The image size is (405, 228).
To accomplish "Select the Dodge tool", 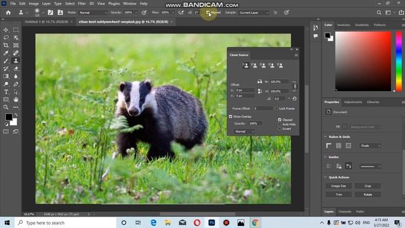I will (x=6, y=84).
